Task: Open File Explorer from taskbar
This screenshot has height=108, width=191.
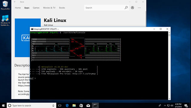Action: coord(74,105)
